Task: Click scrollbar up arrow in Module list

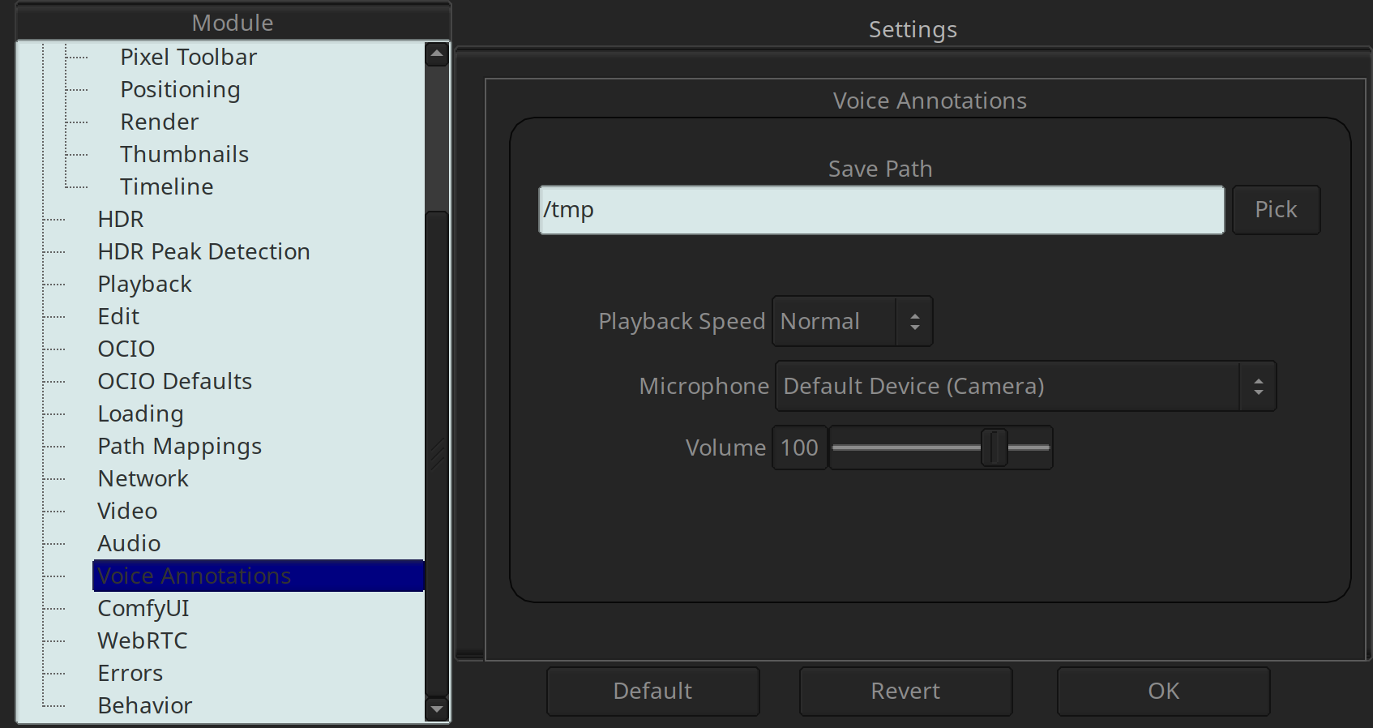Action: point(437,54)
